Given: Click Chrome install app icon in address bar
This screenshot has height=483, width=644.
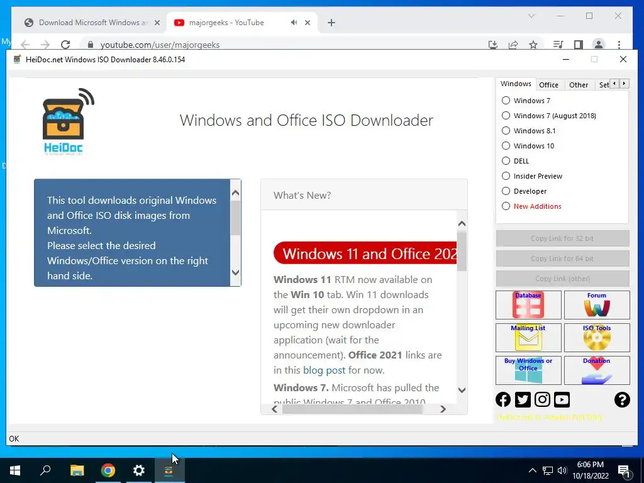Looking at the screenshot, I should [x=493, y=45].
